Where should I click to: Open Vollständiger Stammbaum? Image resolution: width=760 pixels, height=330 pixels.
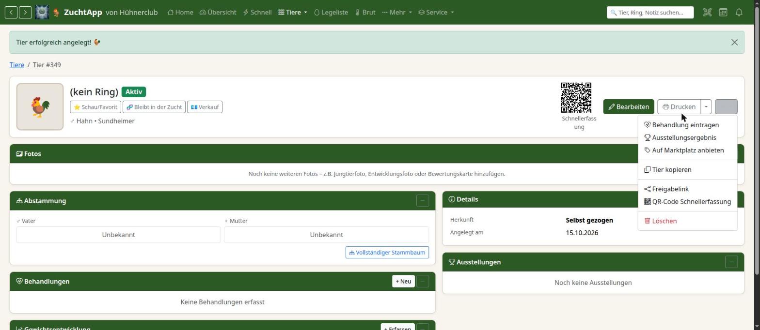(387, 252)
